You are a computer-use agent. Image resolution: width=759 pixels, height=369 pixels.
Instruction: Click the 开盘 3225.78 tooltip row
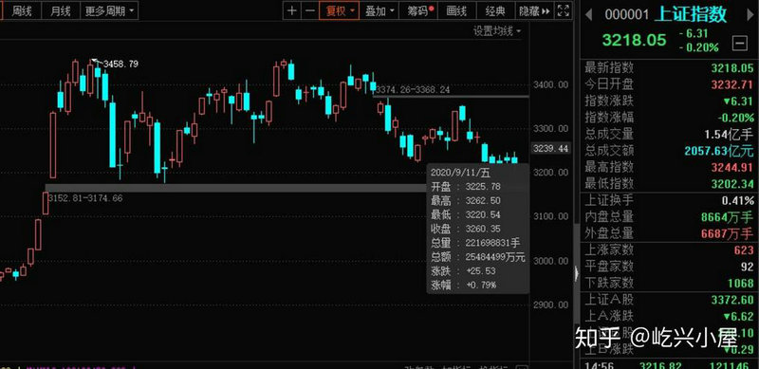466,187
